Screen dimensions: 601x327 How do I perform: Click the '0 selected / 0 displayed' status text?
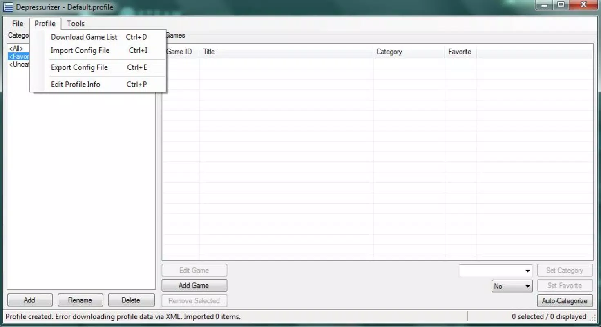pyautogui.click(x=549, y=316)
